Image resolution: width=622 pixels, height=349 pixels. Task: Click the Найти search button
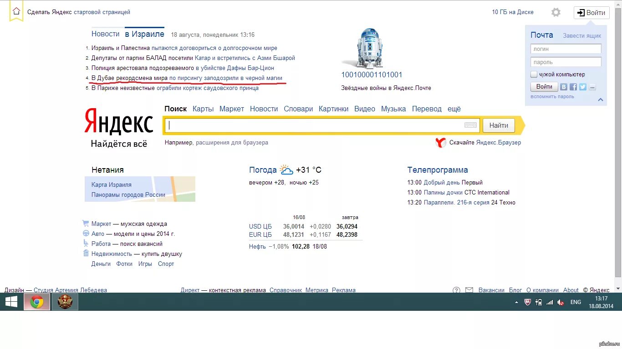499,125
